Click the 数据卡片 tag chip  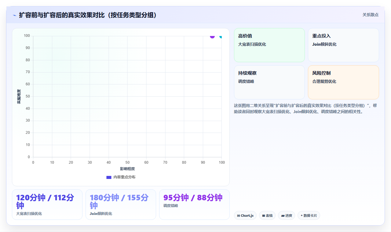pos(309,216)
